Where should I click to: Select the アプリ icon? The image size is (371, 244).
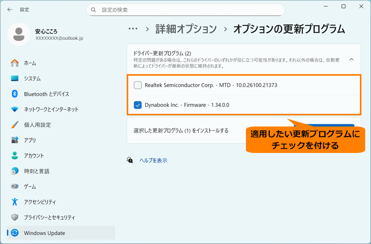[x=15, y=140]
